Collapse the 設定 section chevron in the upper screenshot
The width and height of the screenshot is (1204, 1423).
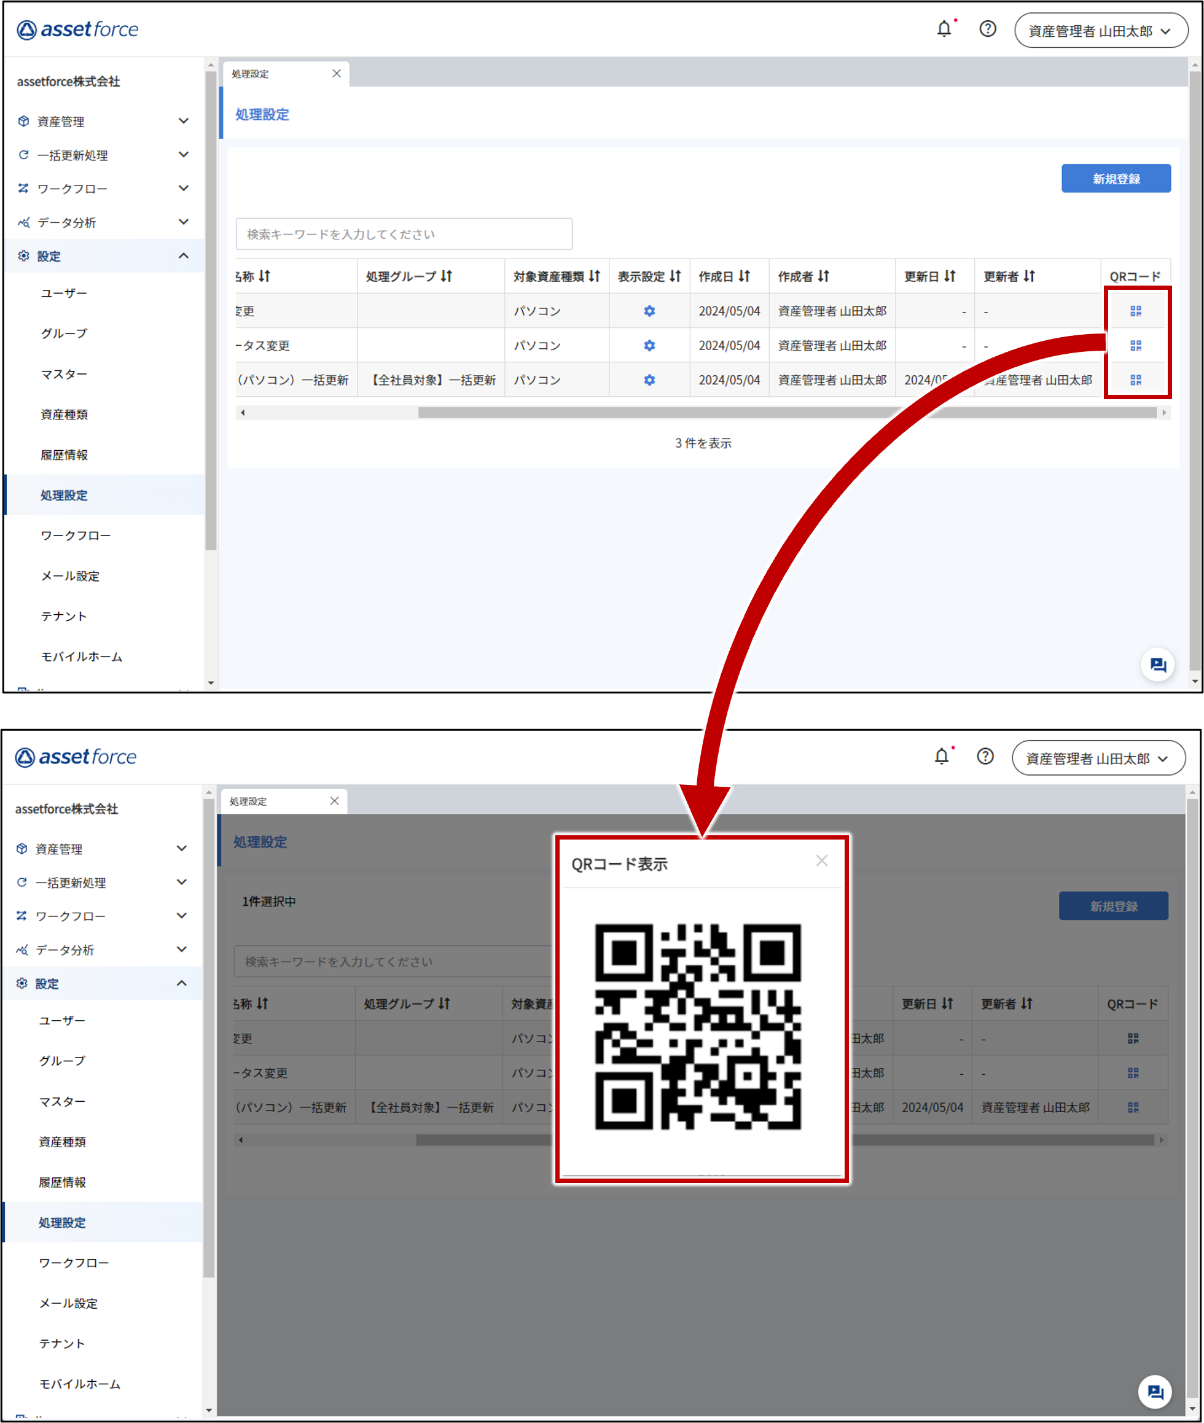[184, 256]
